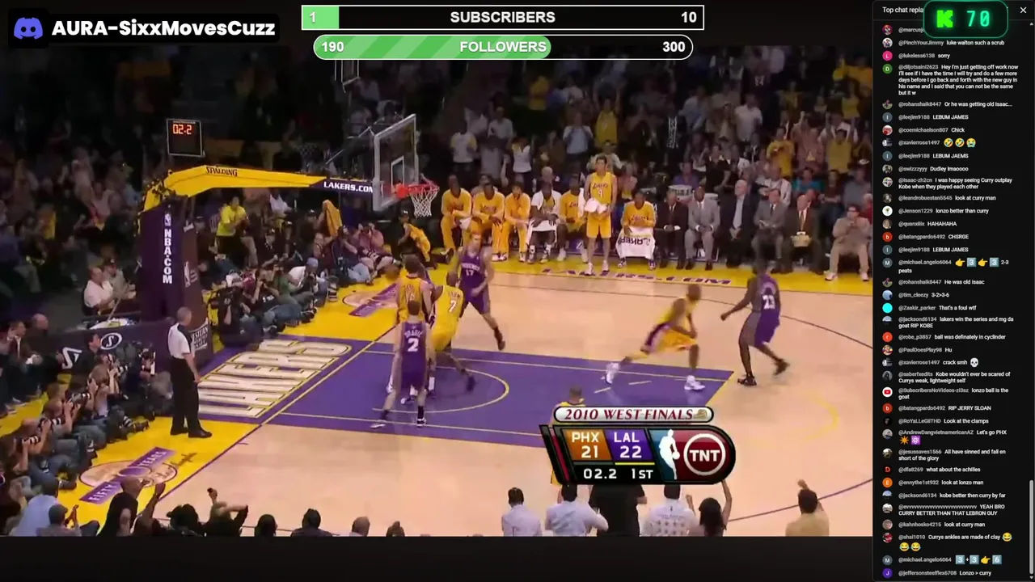1035x582 pixels.
Task: Open @jeffersonsteelflex5708 username link
Action: pos(927,573)
